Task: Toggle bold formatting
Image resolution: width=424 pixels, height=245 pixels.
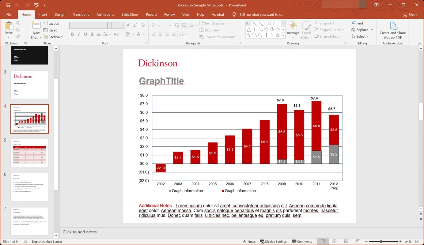Action: click(x=72, y=34)
